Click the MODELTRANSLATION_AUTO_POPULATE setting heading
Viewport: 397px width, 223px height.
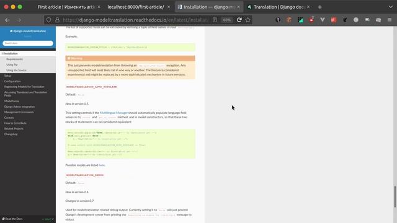point(91,87)
